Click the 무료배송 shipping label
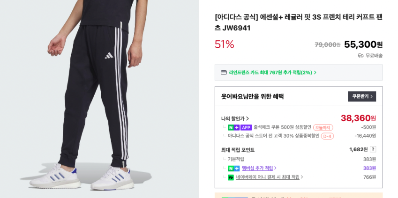Image resolution: width=398 pixels, height=198 pixels. [x=374, y=56]
